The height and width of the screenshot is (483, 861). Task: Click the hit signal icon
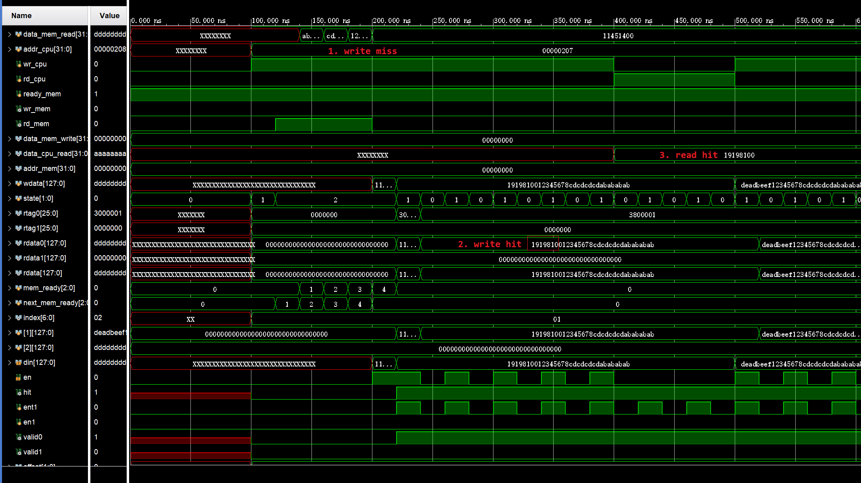coord(19,392)
